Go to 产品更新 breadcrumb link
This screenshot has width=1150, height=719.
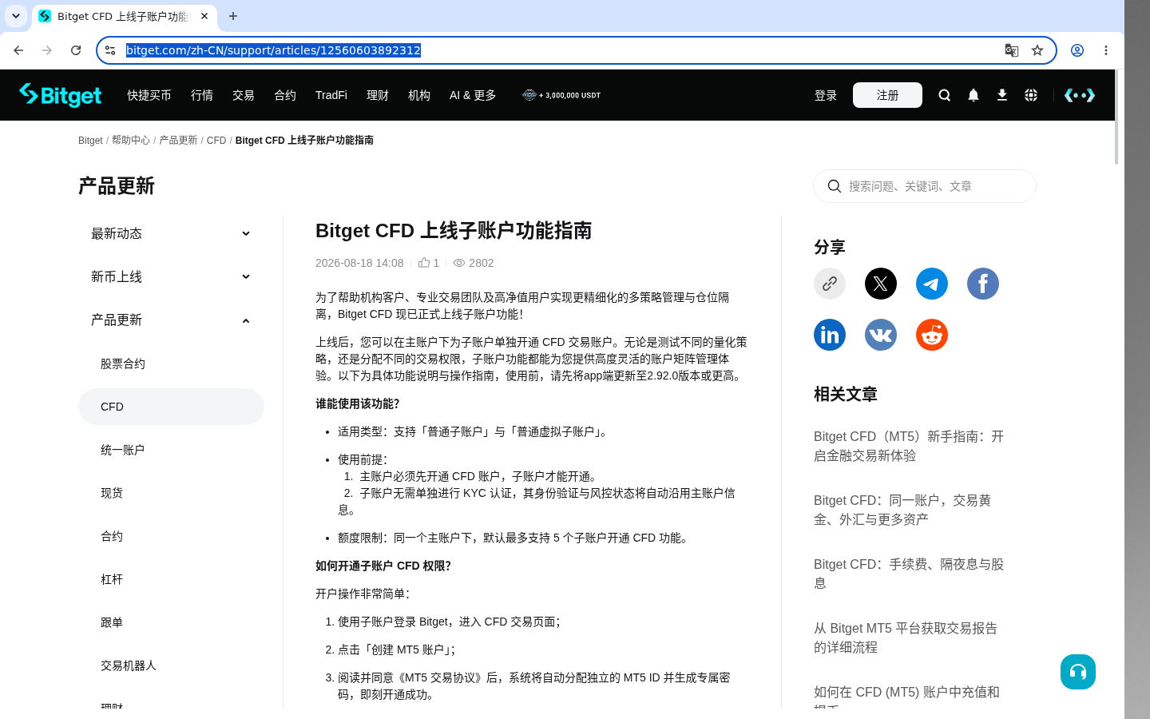[x=178, y=140]
